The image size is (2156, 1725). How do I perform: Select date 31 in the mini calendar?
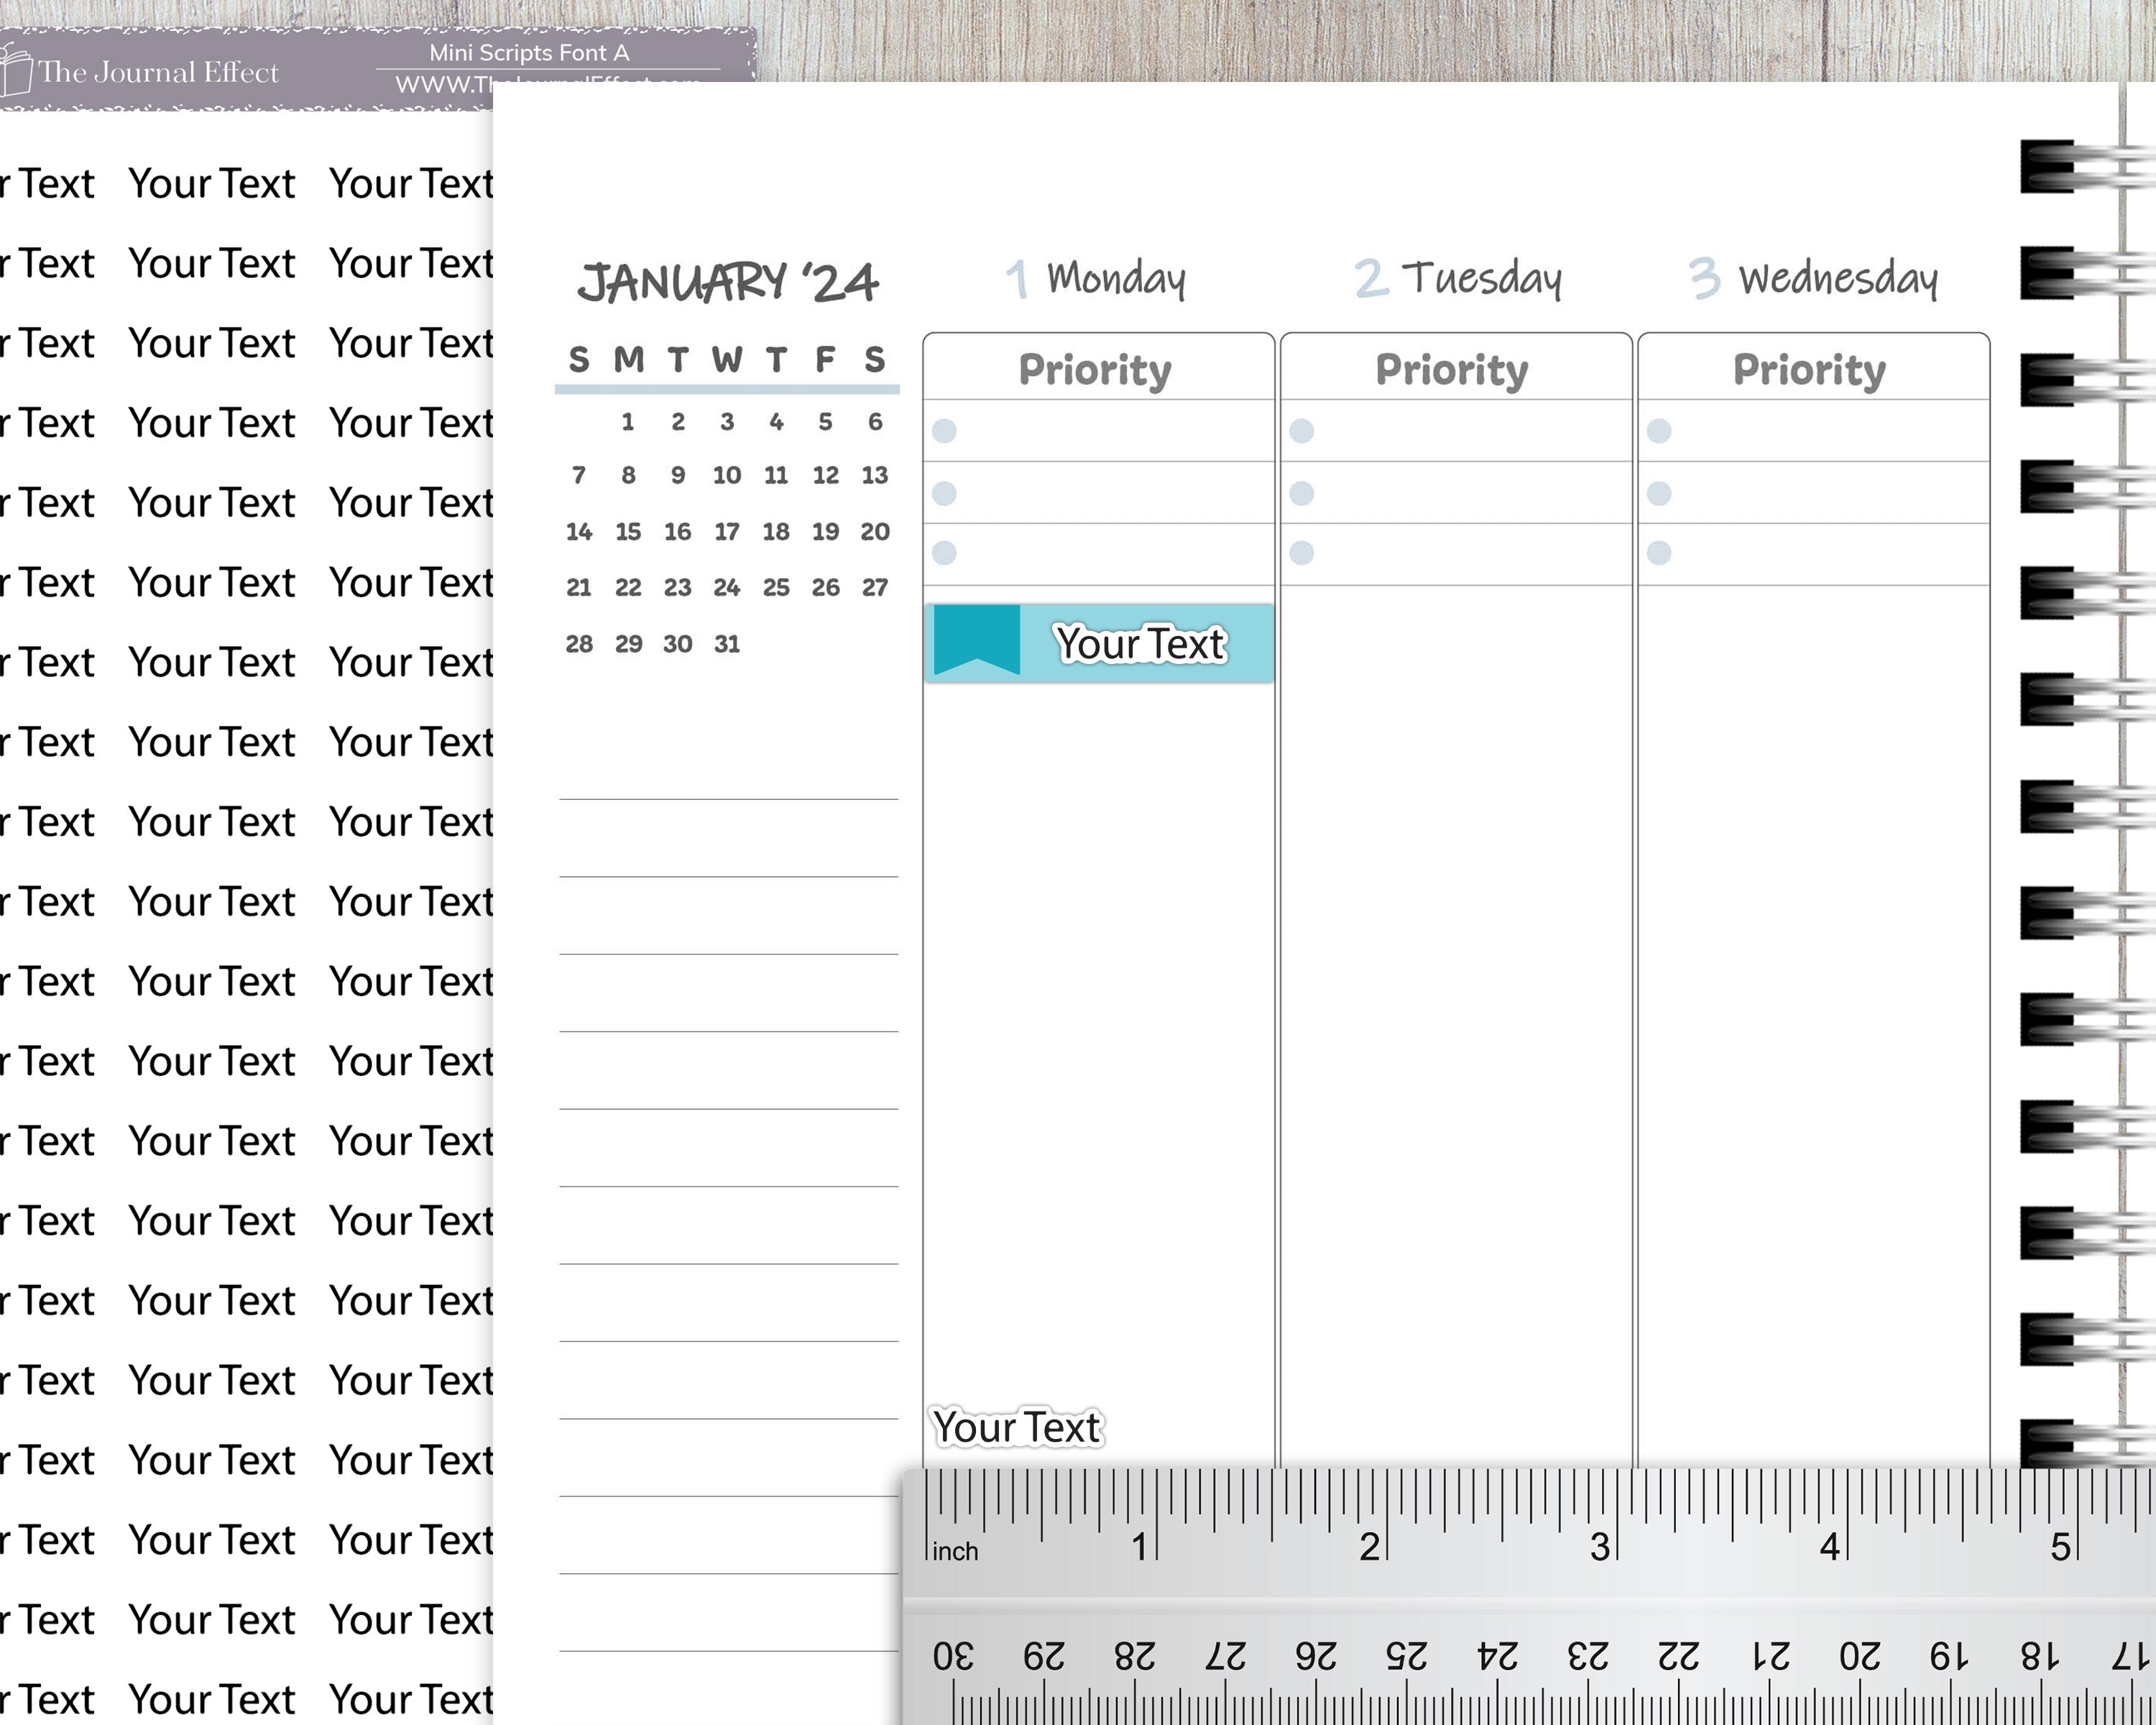pyautogui.click(x=727, y=644)
